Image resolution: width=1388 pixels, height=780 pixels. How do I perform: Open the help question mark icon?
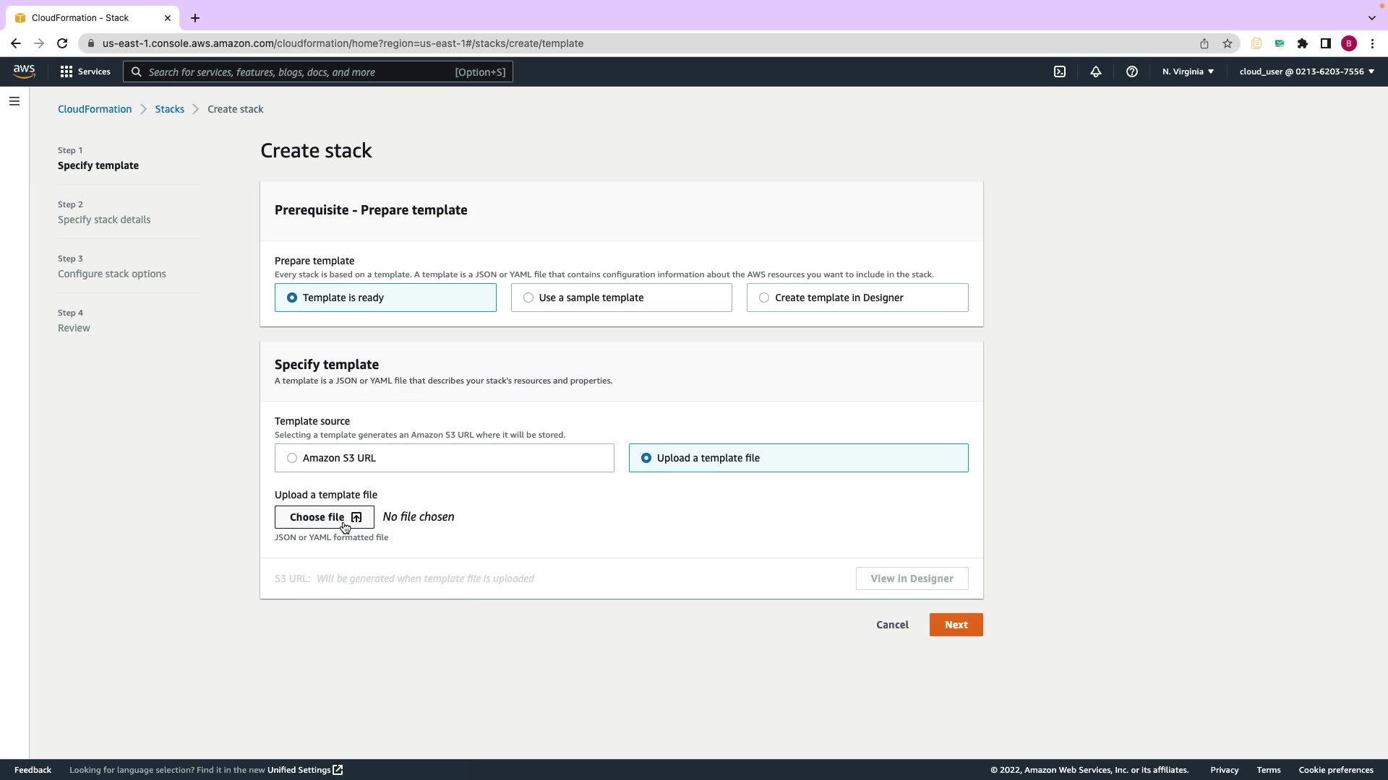coord(1131,71)
